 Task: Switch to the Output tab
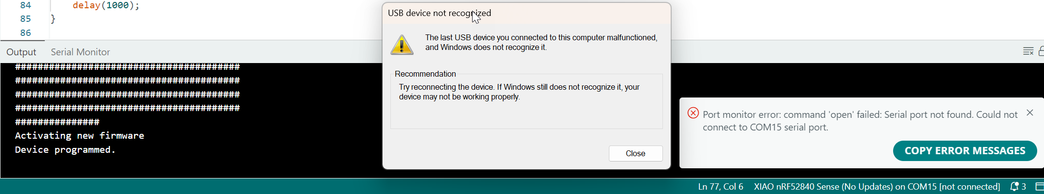(x=21, y=52)
